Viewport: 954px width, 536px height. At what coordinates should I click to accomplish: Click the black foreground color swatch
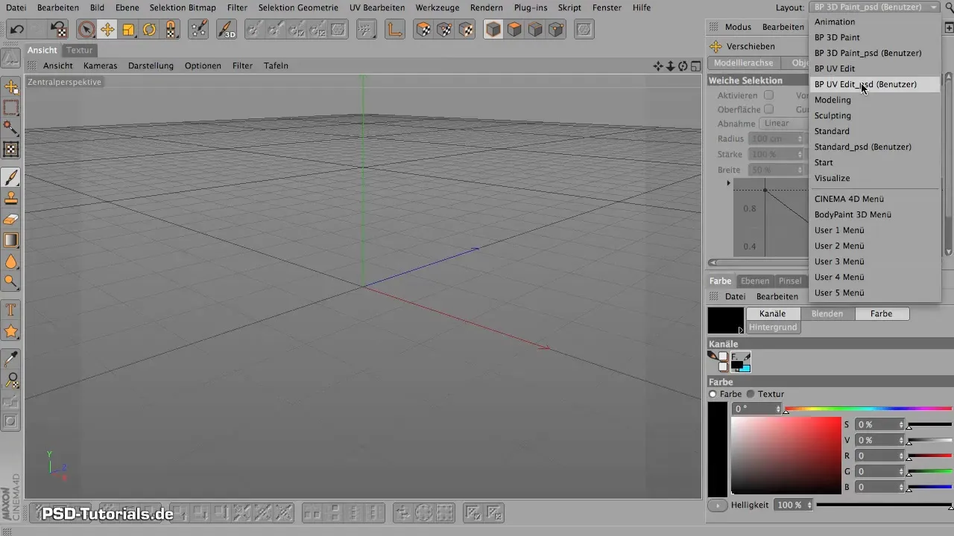point(725,320)
